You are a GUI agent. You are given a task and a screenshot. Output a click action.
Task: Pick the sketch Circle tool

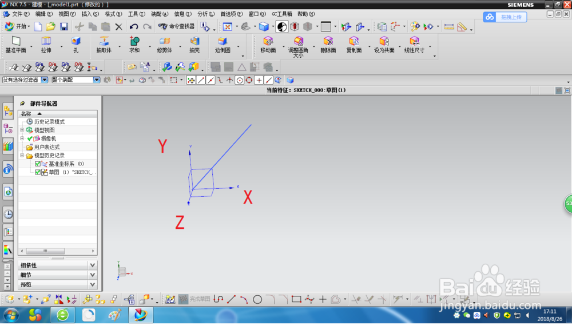click(257, 299)
